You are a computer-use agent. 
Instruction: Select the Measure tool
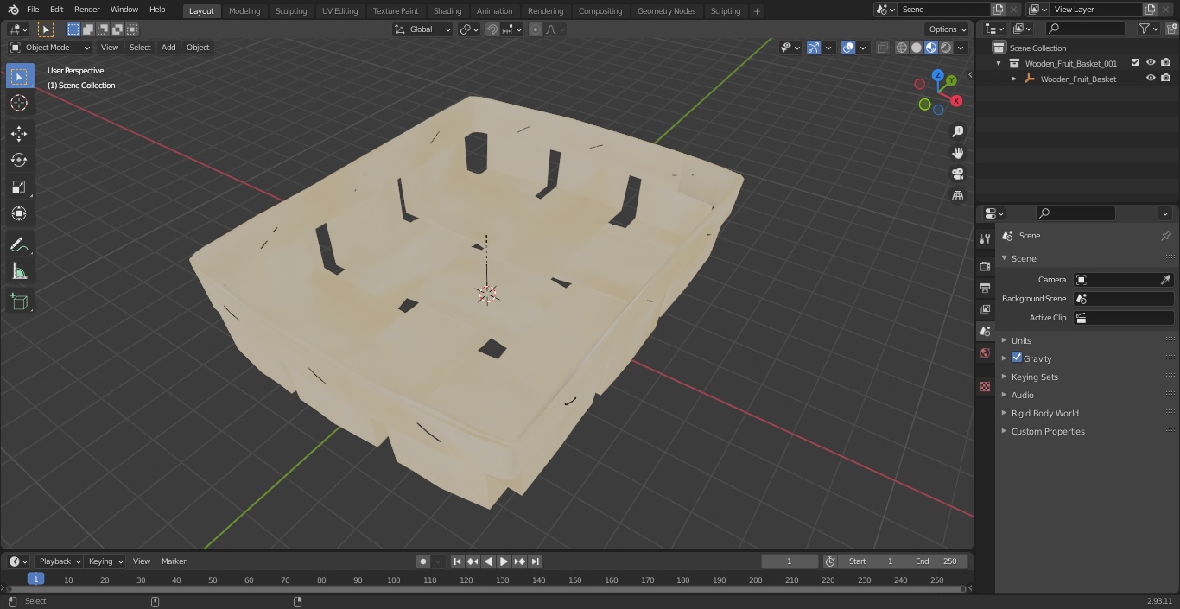(19, 271)
